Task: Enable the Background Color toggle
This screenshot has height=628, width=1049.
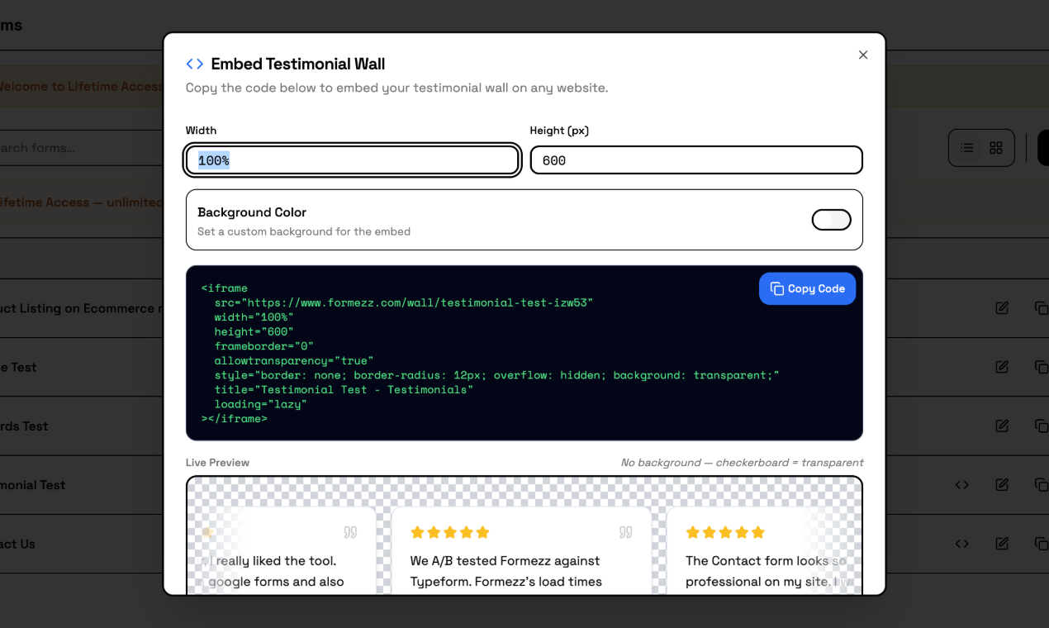Action: [831, 219]
